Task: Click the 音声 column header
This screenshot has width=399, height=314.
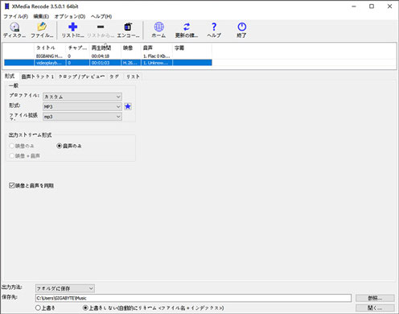Action: coord(157,48)
